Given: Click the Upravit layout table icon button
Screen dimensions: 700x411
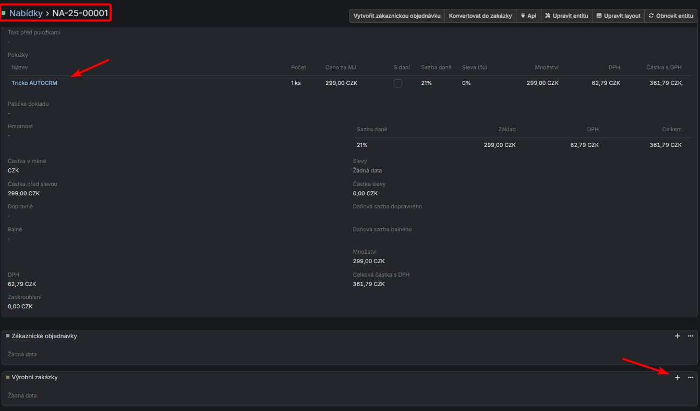Looking at the screenshot, I should point(618,16).
